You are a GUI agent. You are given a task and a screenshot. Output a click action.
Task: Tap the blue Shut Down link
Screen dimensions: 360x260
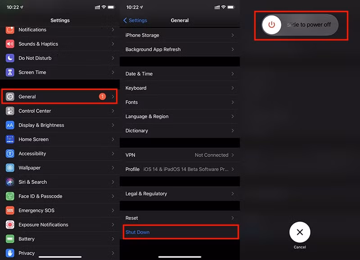(137, 232)
